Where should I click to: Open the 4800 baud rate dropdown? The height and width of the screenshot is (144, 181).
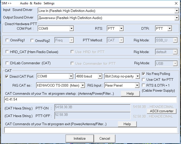pyautogui.click(x=100, y=76)
